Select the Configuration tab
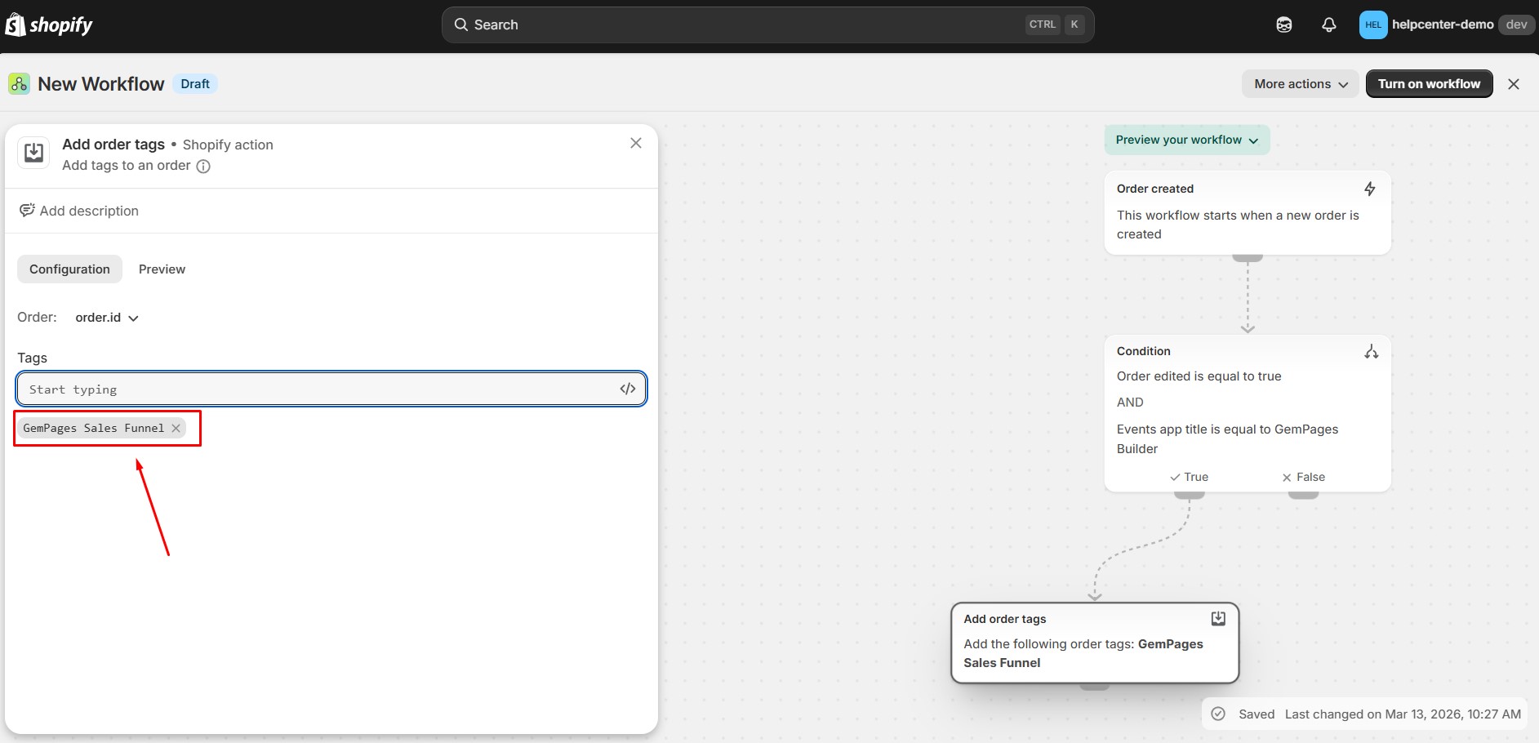Screen dimensions: 1539x743 click(x=69, y=269)
